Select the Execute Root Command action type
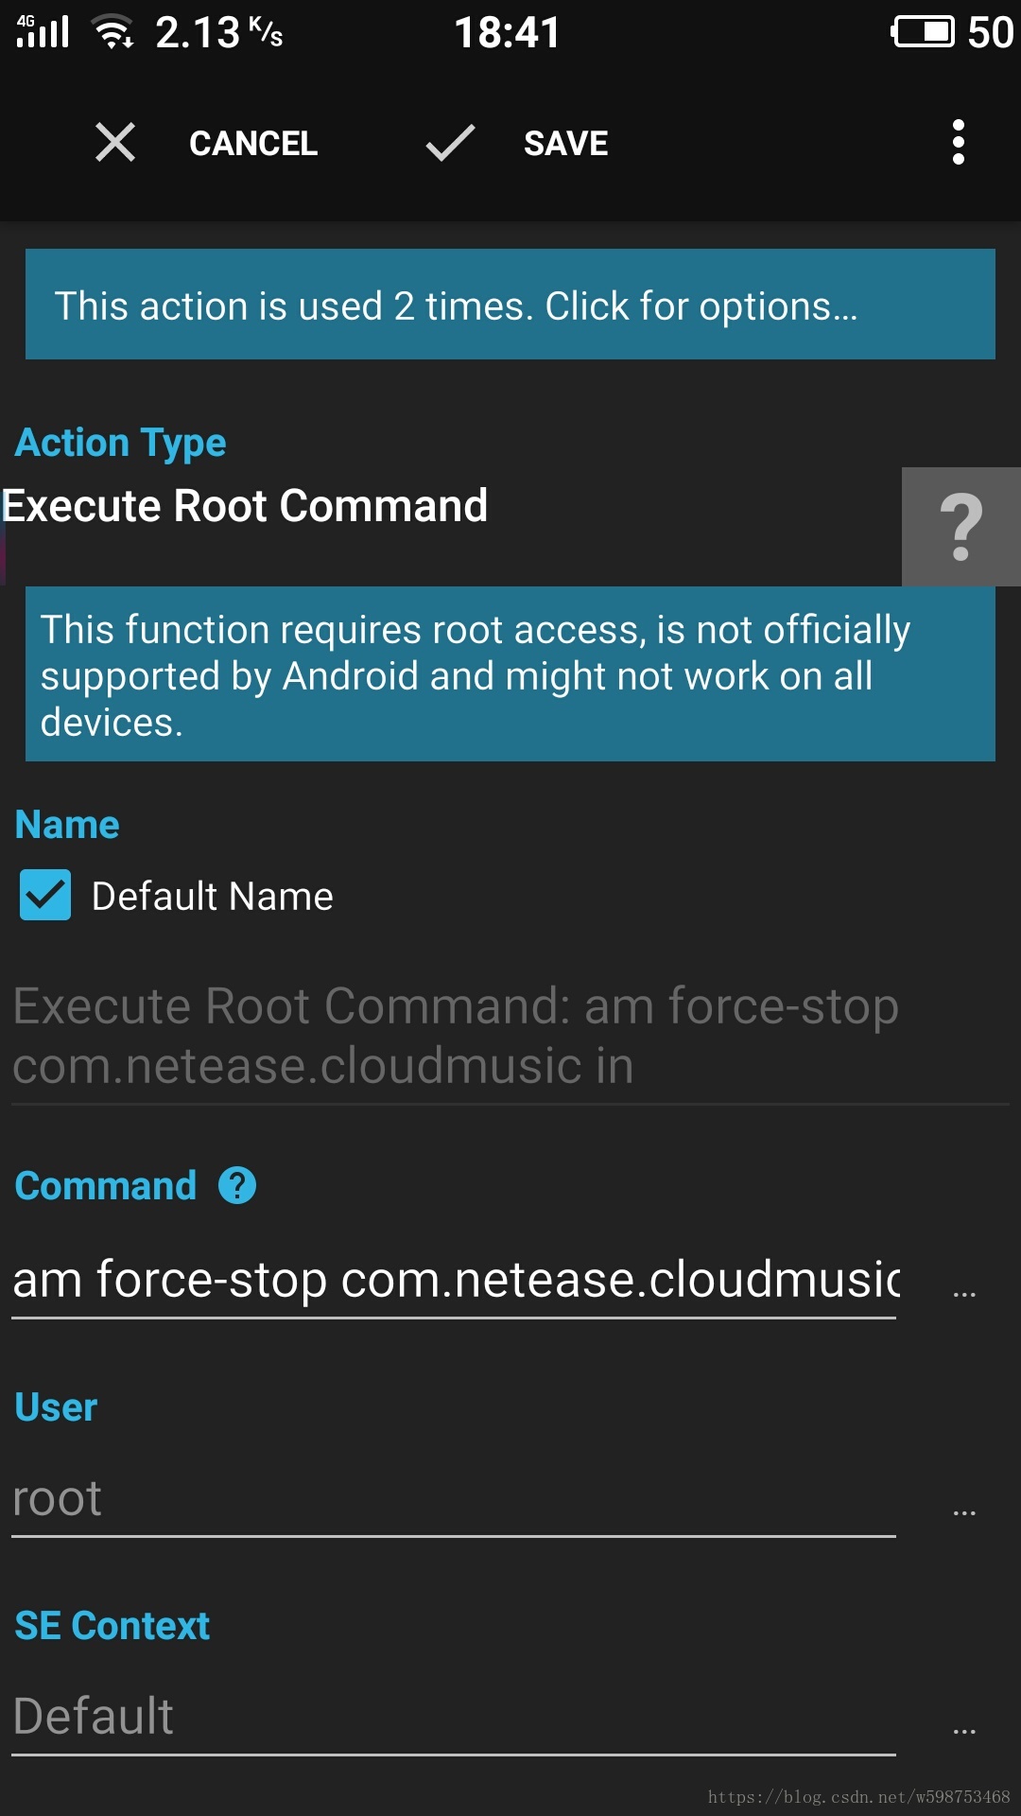Viewport: 1021px width, 1816px height. coord(245,506)
